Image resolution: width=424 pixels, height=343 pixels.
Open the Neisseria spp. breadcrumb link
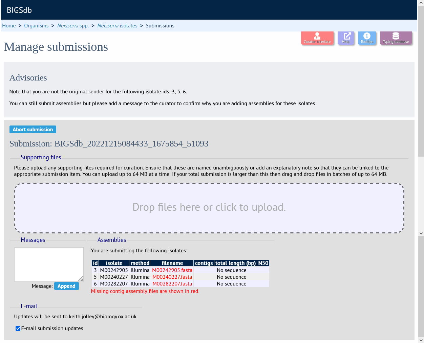click(73, 26)
